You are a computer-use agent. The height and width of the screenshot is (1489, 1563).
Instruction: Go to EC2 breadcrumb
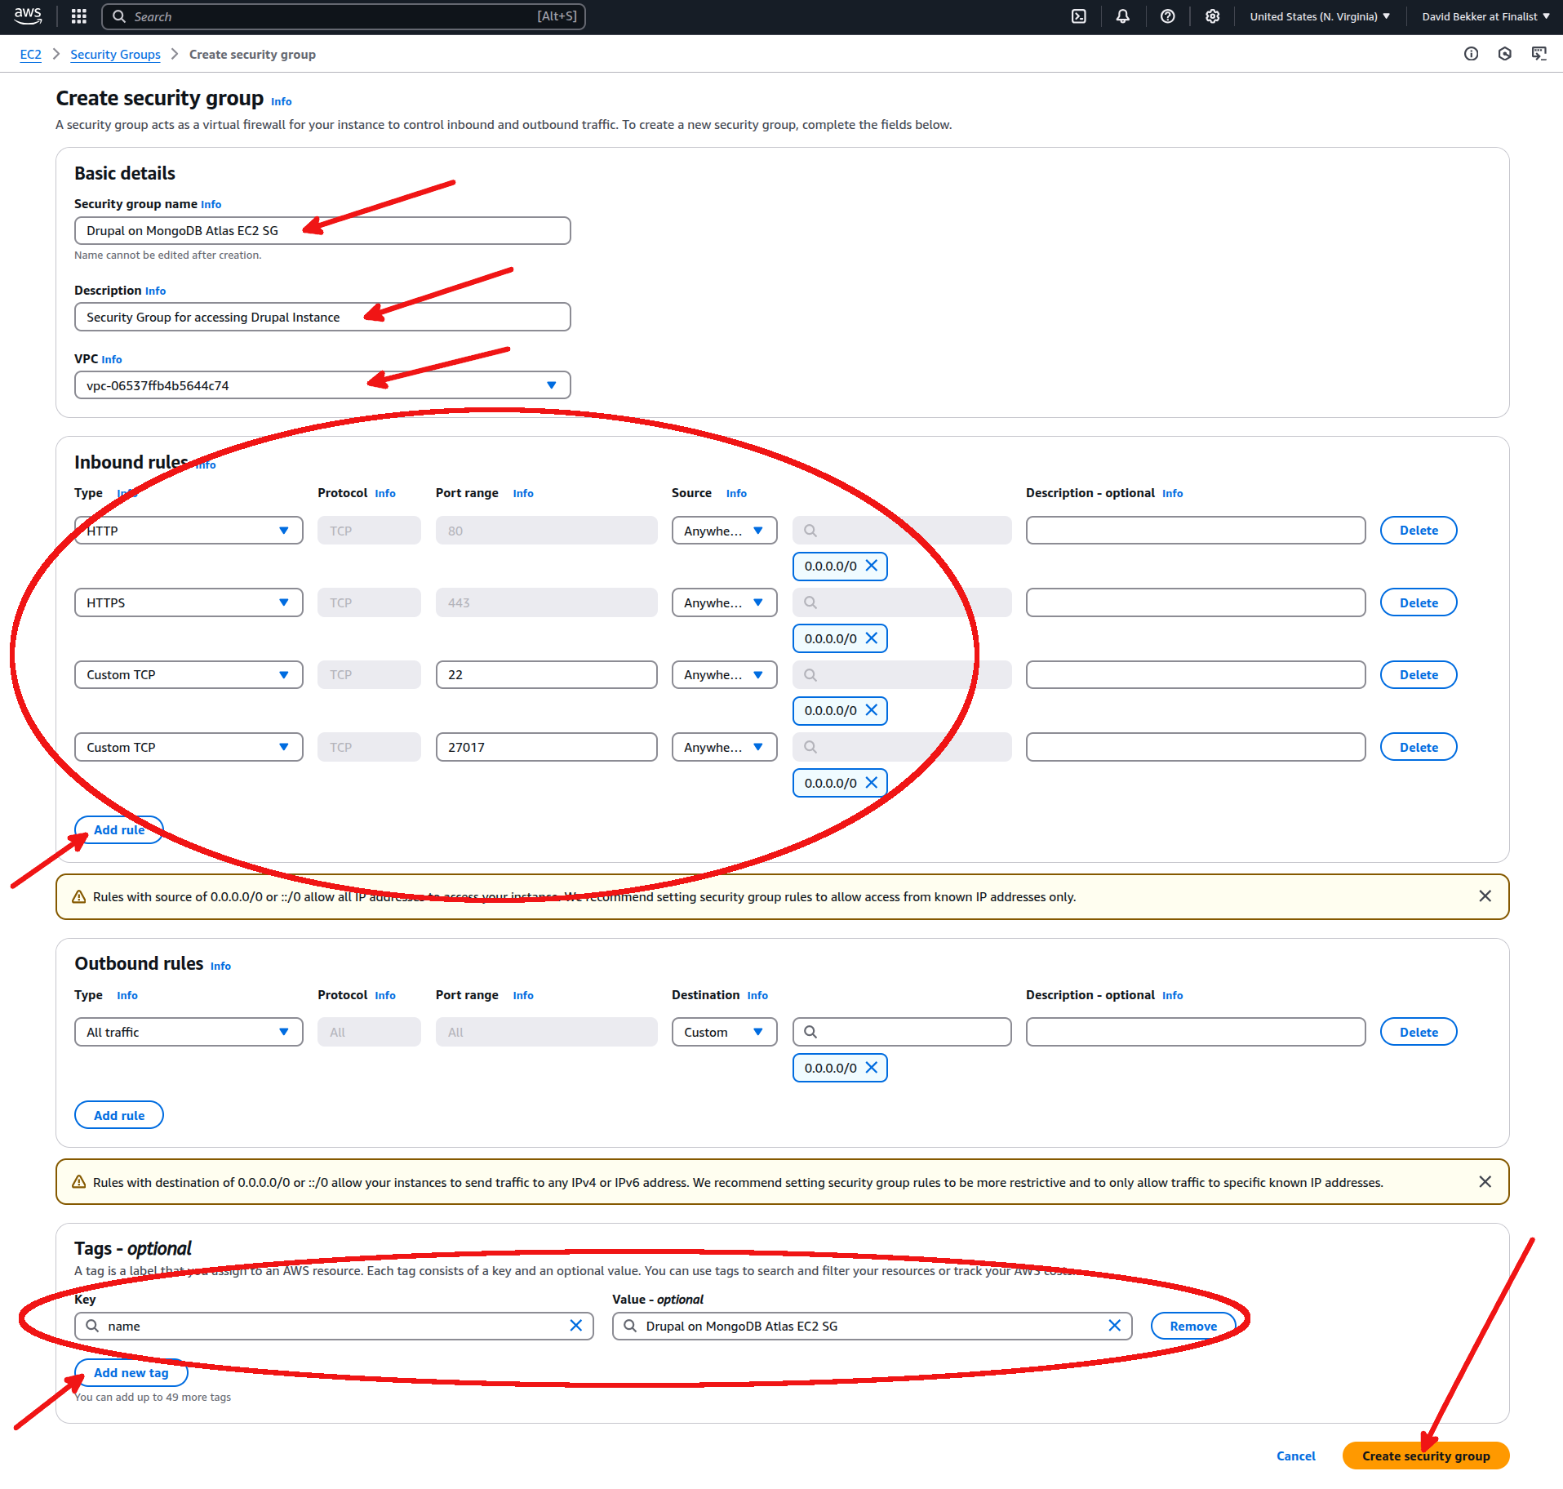pyautogui.click(x=30, y=54)
